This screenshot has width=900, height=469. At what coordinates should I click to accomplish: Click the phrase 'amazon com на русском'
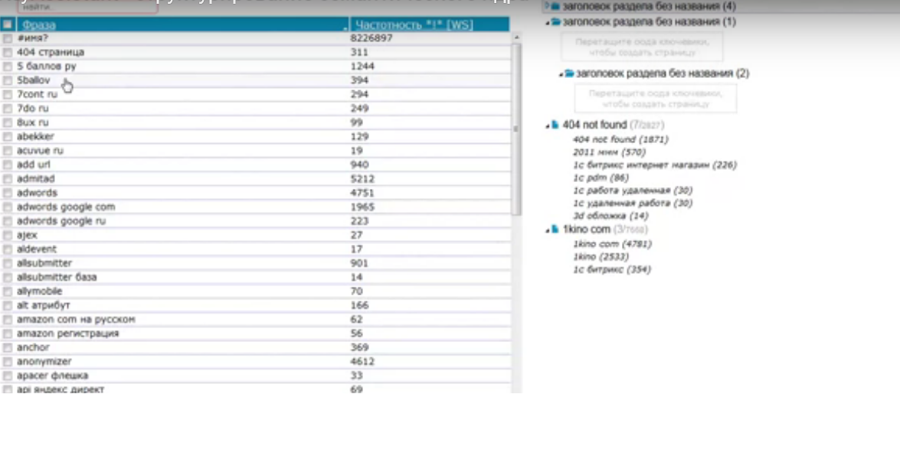[76, 319]
